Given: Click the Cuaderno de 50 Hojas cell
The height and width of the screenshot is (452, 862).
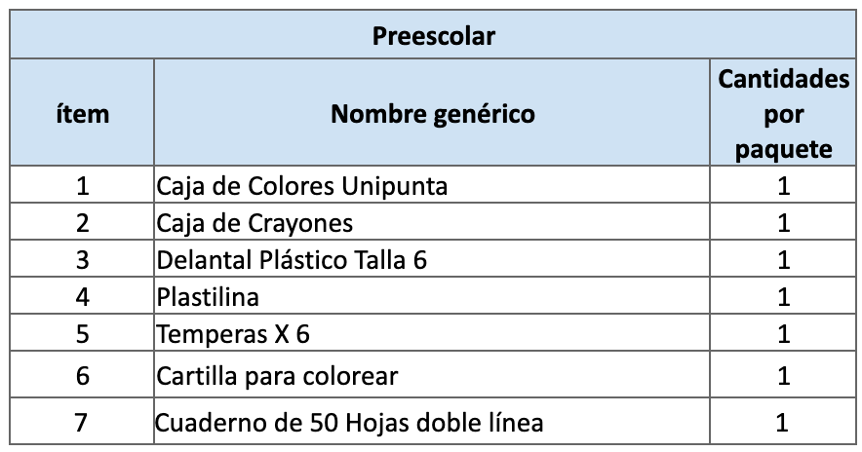Looking at the screenshot, I should [350, 423].
